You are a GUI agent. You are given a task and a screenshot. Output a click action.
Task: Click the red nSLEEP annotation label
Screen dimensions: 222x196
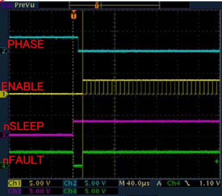pyautogui.click(x=24, y=126)
